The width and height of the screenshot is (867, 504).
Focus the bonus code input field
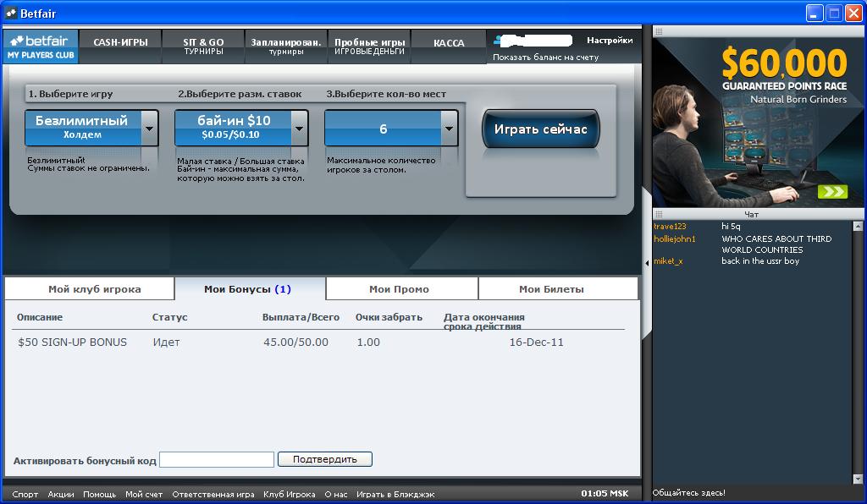click(217, 460)
